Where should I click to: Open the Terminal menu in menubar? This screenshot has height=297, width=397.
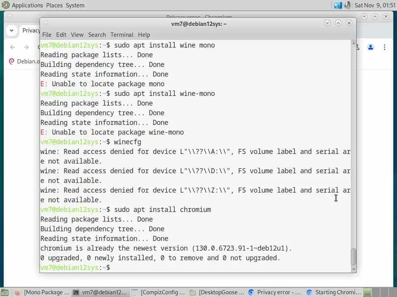tap(122, 34)
